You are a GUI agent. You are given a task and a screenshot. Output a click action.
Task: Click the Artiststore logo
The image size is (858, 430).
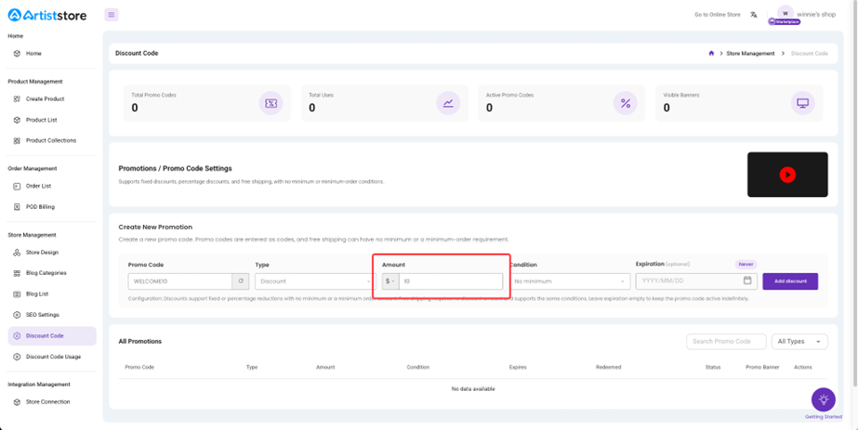(47, 15)
